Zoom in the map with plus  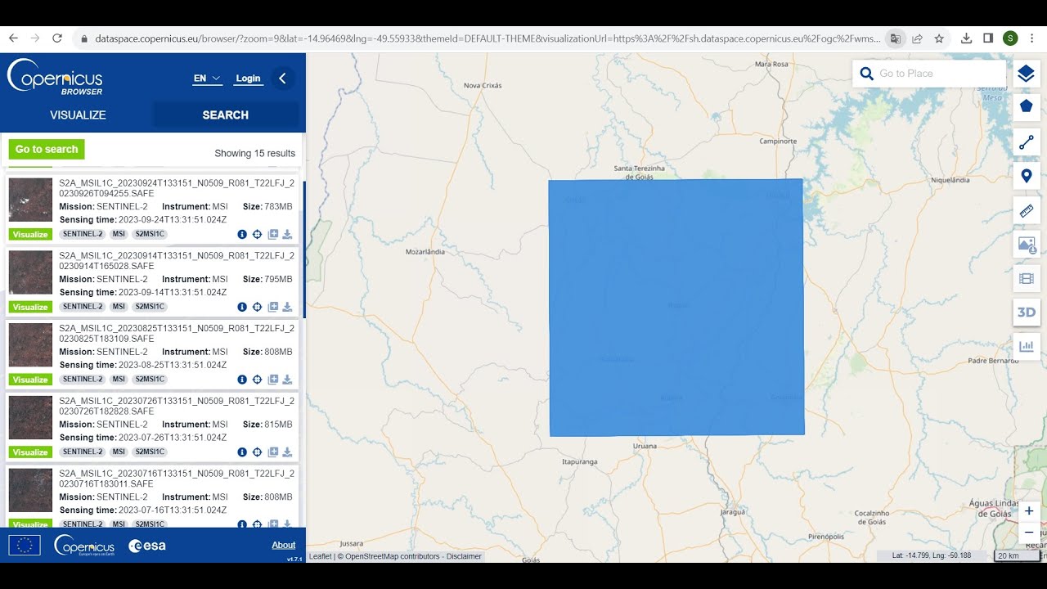click(x=1029, y=511)
